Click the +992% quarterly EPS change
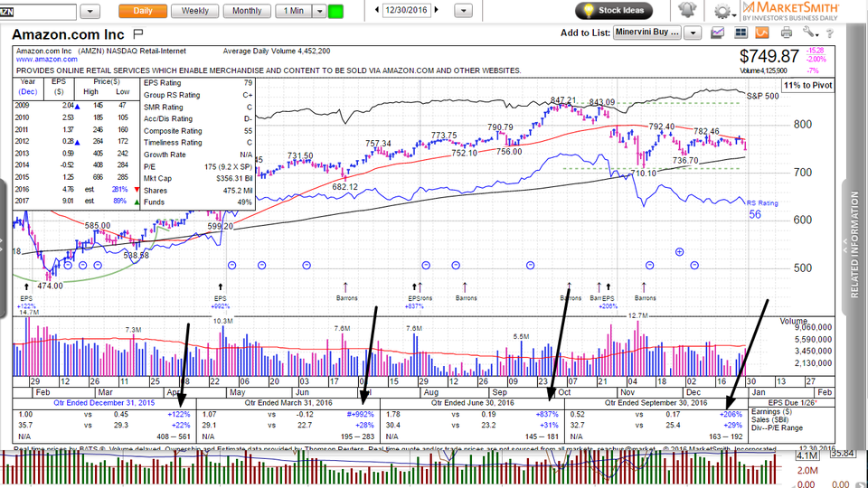This screenshot has width=868, height=488. point(361,415)
